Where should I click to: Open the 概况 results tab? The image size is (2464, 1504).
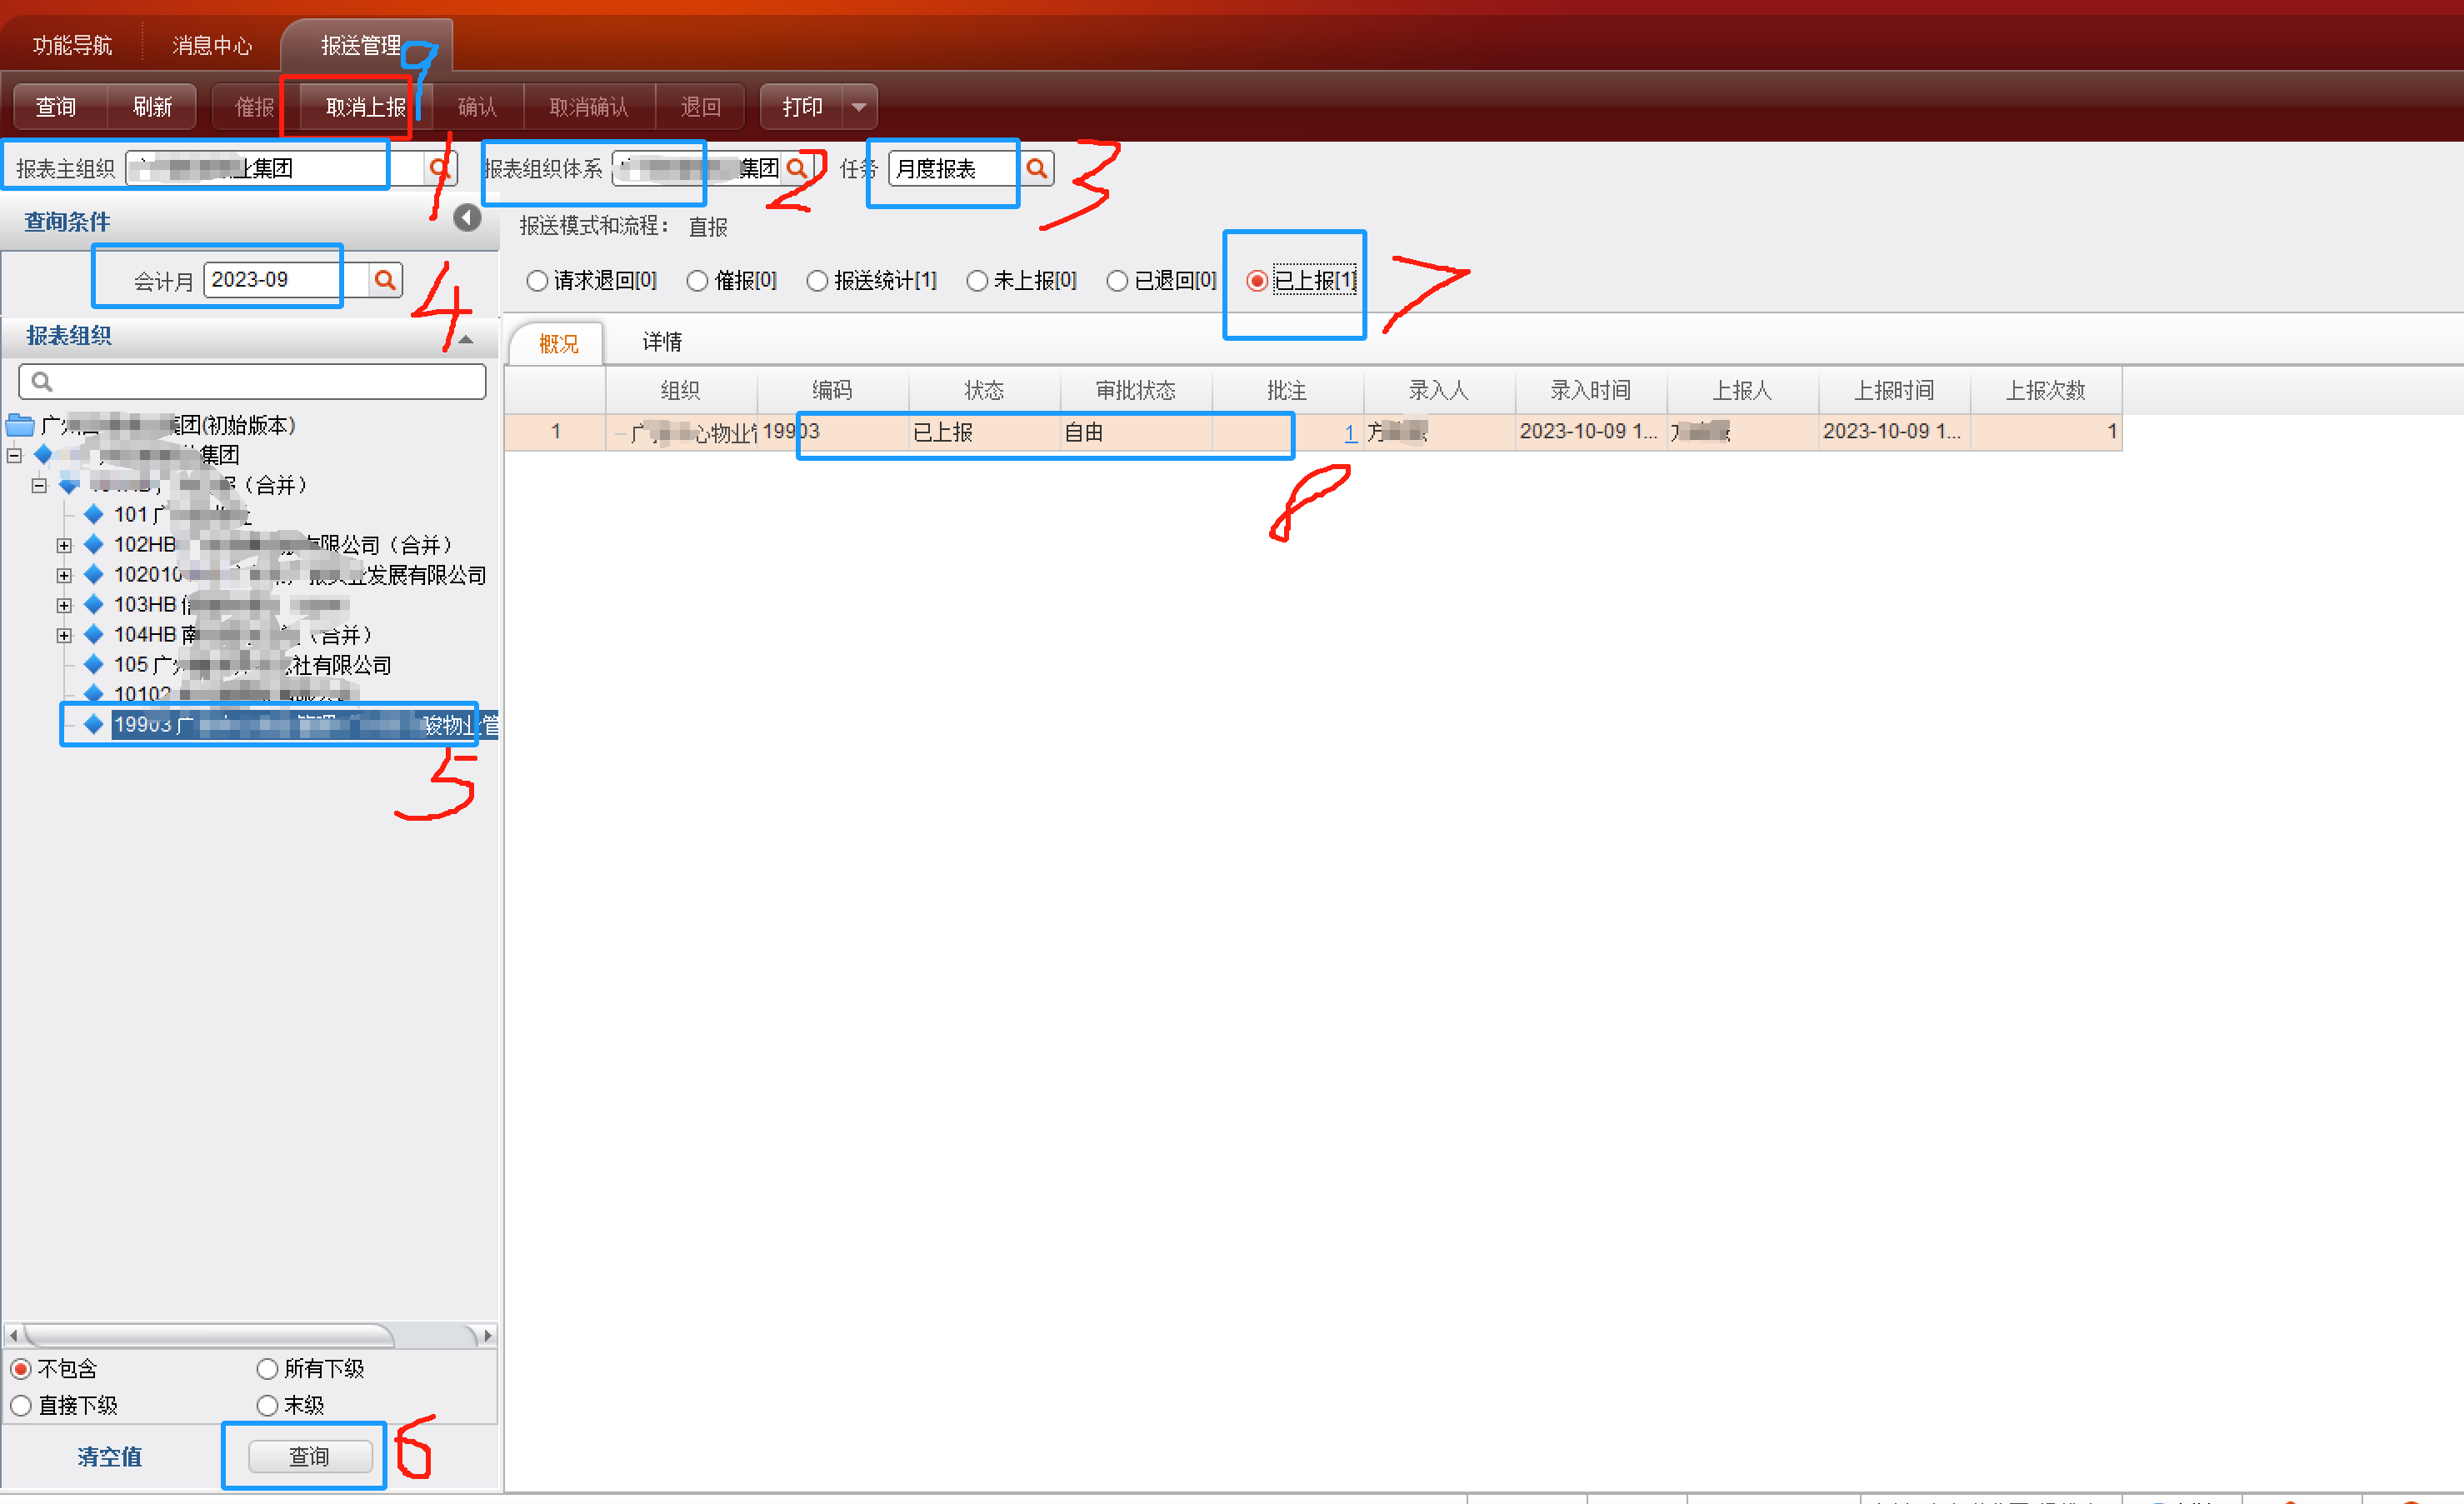558,343
